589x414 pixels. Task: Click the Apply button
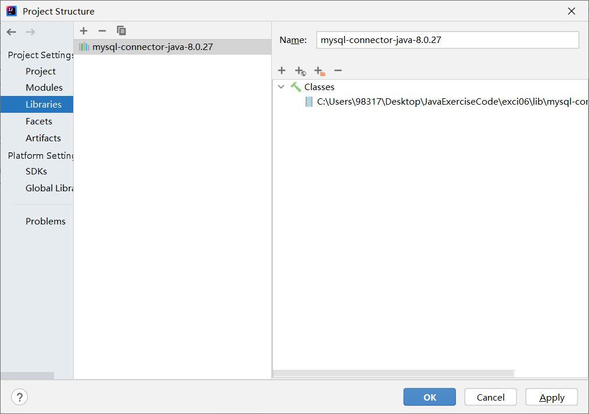point(551,397)
